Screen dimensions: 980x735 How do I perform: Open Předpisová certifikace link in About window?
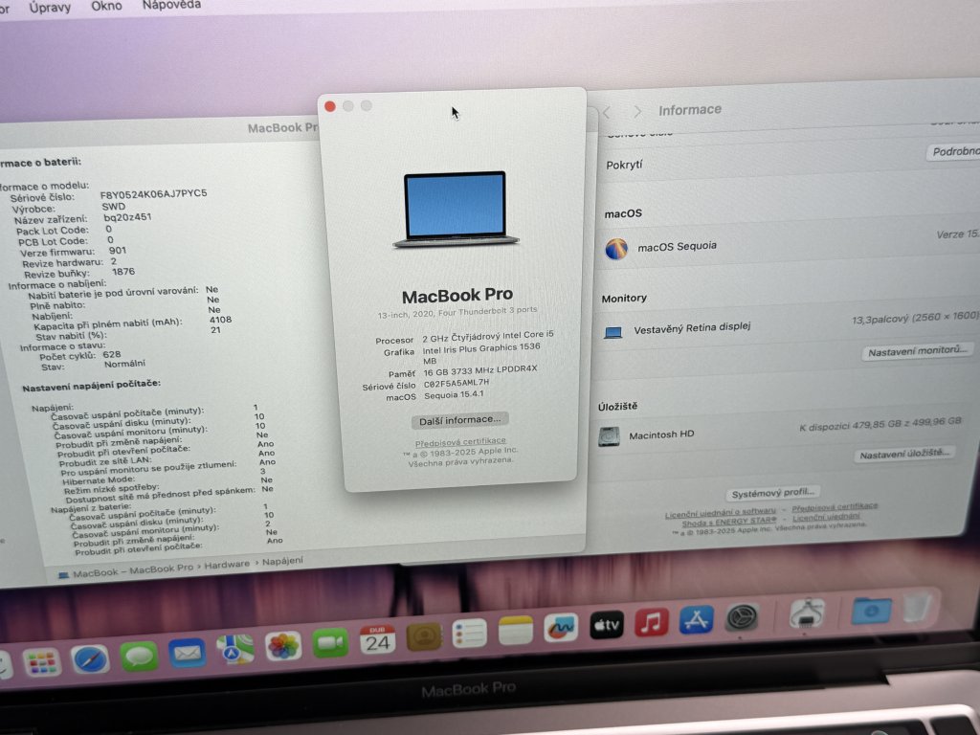coord(460,442)
